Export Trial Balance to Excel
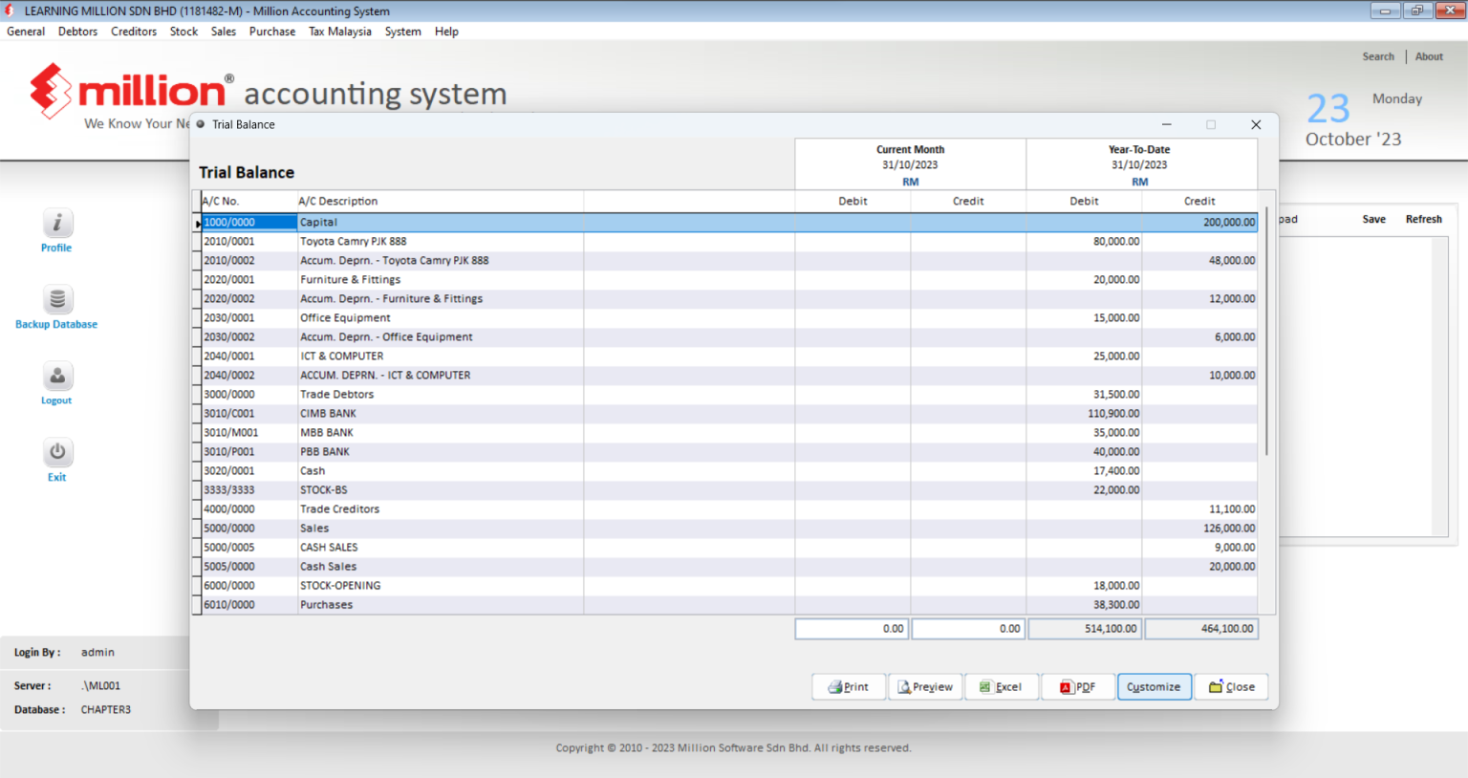Image resolution: width=1468 pixels, height=778 pixels. pyautogui.click(x=1002, y=686)
